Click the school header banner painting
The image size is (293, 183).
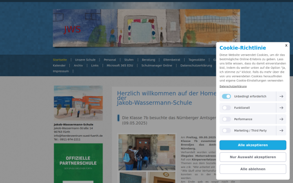tap(146, 28)
